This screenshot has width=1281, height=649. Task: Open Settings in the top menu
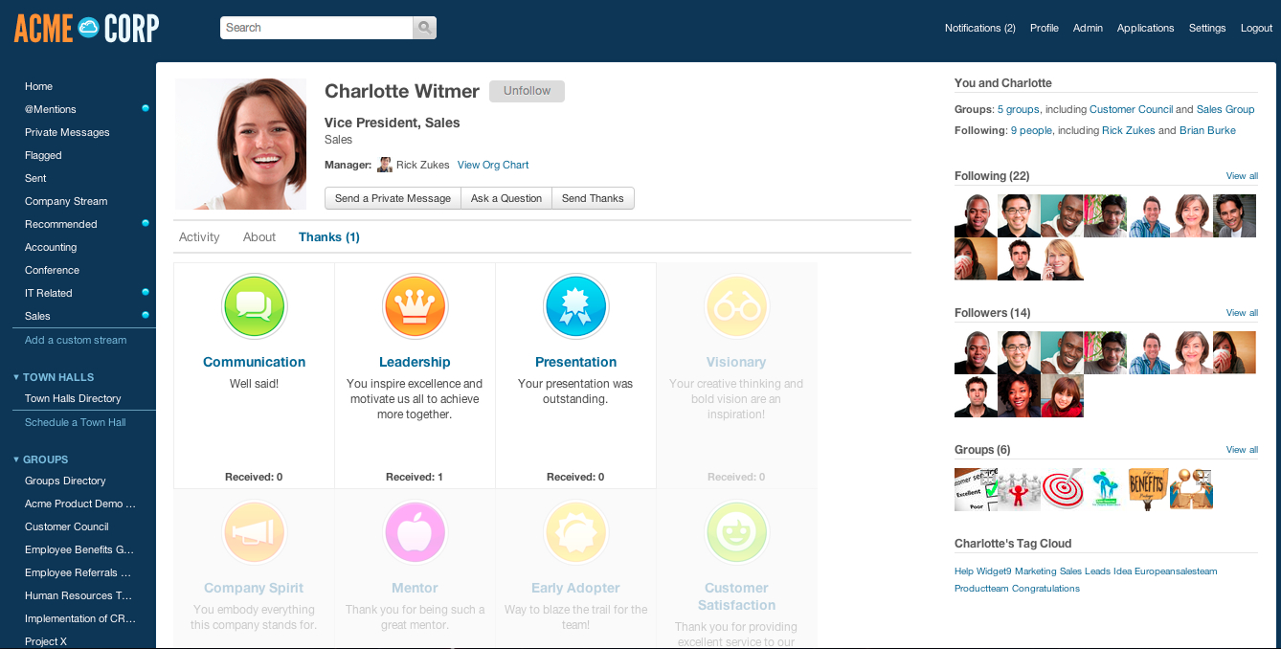tap(1207, 28)
